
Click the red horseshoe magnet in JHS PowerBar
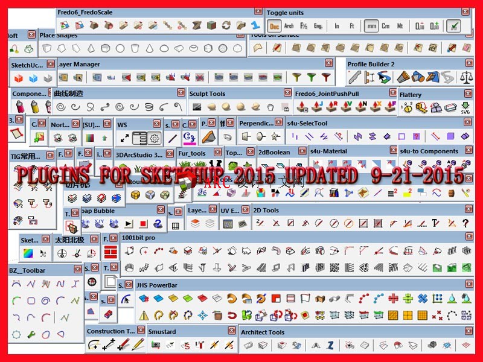pyautogui.click(x=232, y=315)
